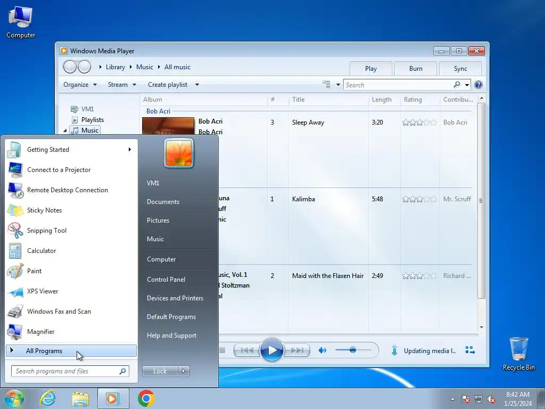Open the Snipping Tool
The image size is (545, 409).
(71, 230)
